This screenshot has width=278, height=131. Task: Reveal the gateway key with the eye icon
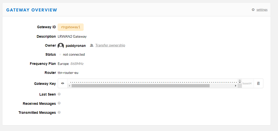click(63, 83)
